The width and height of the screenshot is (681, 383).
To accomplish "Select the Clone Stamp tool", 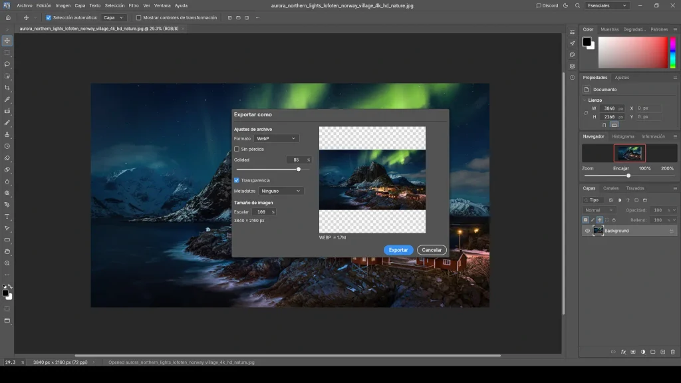I will click(7, 134).
